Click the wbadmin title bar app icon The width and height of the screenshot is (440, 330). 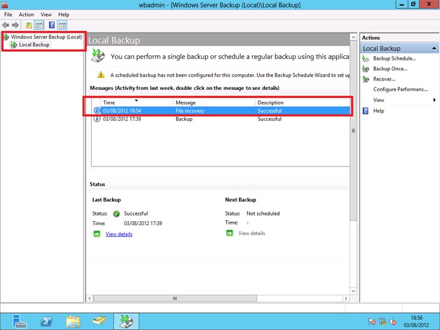pos(4,5)
